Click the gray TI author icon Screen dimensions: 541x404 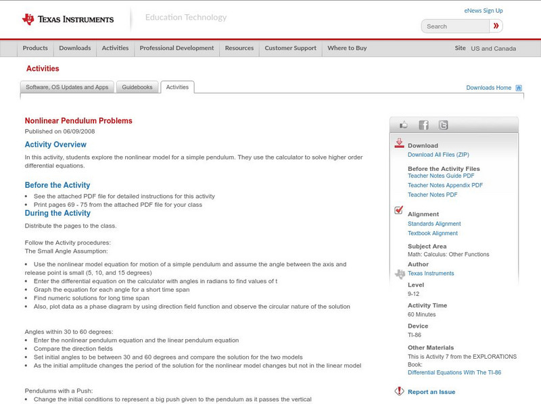(400, 274)
